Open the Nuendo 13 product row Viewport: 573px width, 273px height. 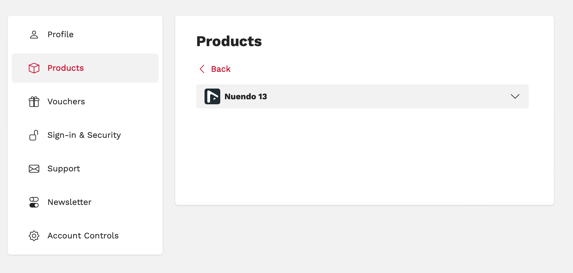(x=361, y=96)
